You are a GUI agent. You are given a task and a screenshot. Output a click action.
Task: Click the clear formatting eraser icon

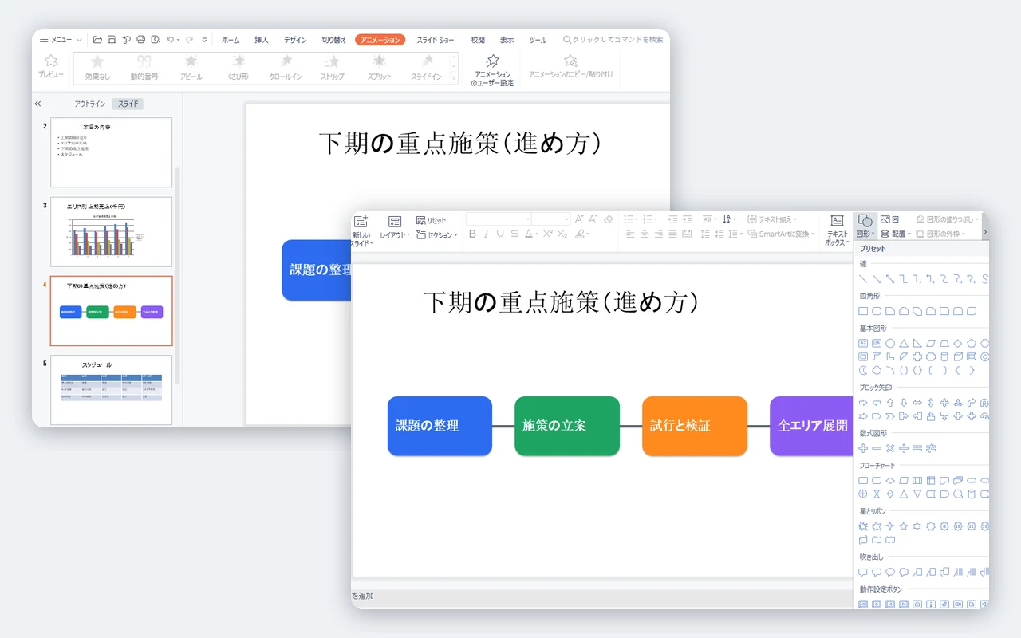[609, 219]
